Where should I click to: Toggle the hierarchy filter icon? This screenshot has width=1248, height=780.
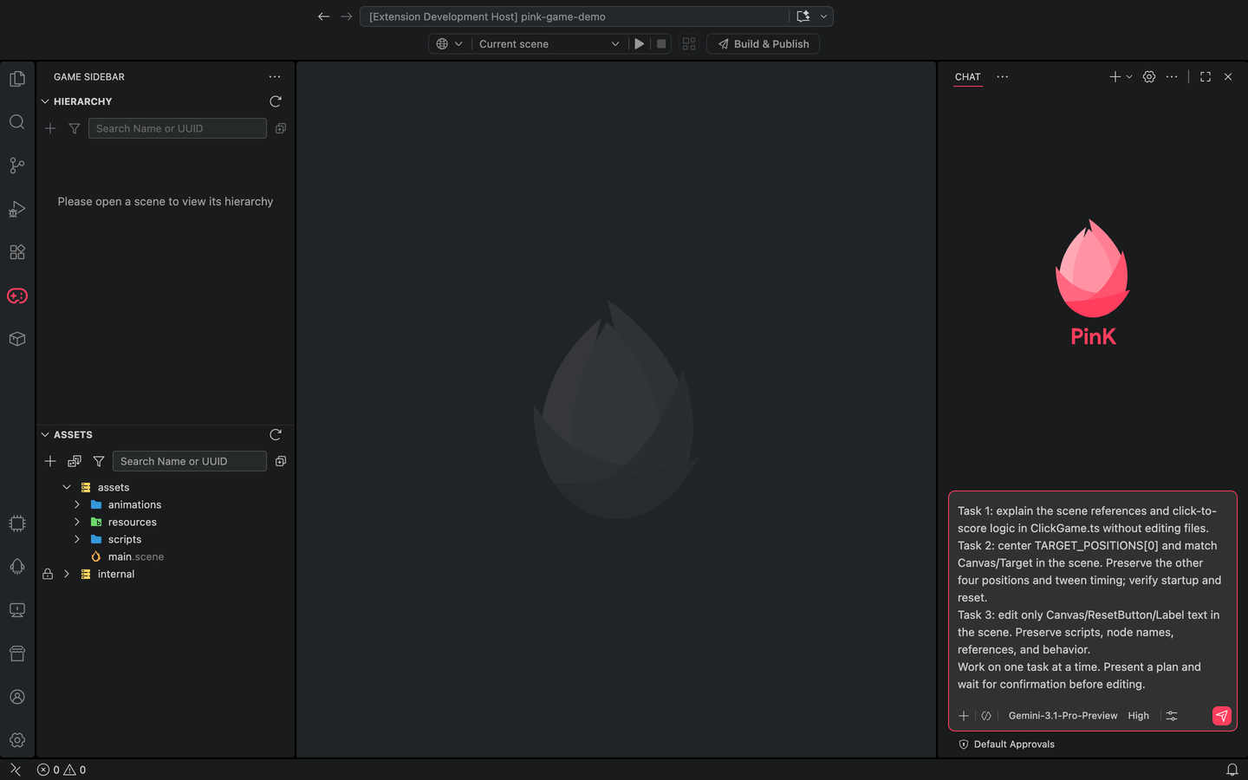pyautogui.click(x=75, y=129)
